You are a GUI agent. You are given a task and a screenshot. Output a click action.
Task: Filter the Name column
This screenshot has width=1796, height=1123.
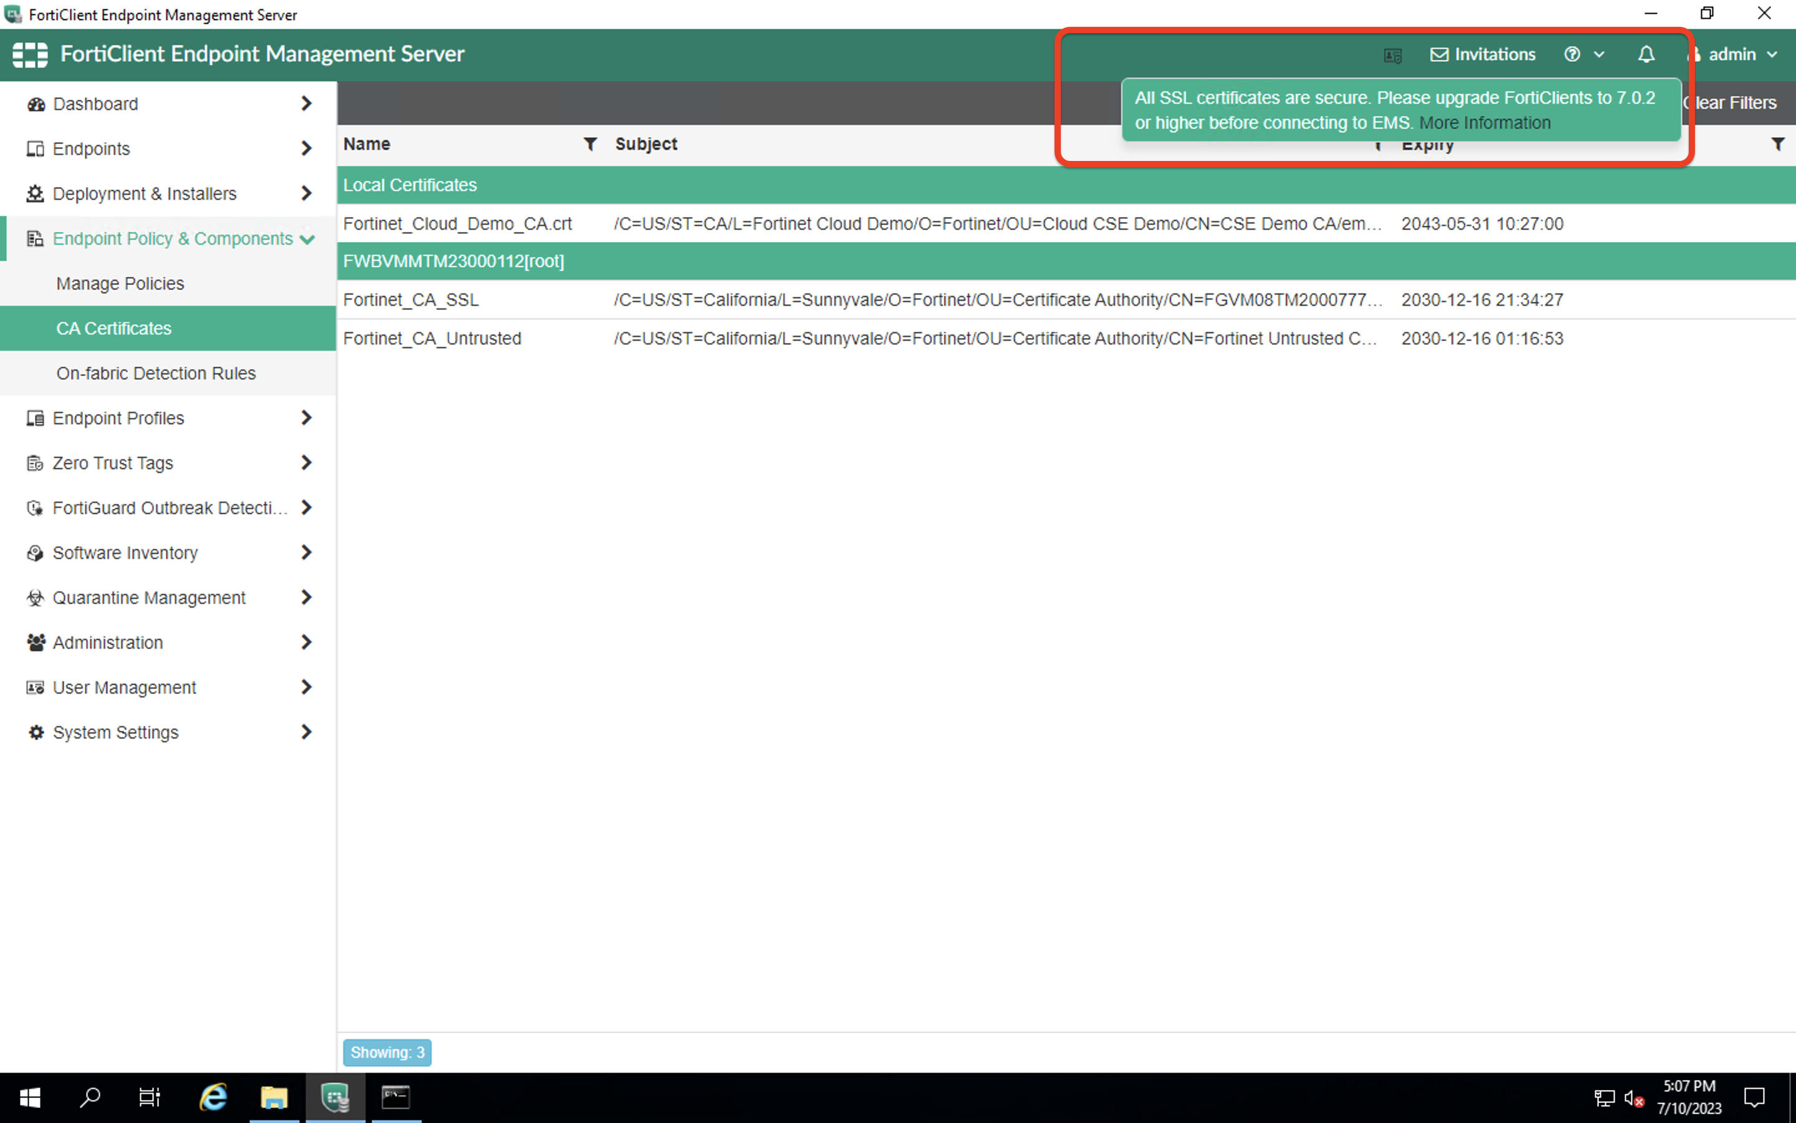pyautogui.click(x=590, y=144)
